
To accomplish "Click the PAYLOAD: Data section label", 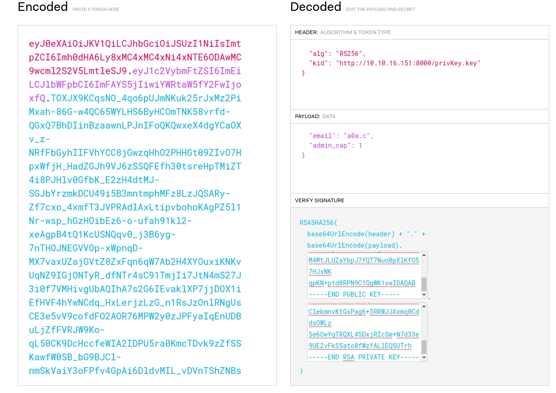I will click(x=315, y=116).
